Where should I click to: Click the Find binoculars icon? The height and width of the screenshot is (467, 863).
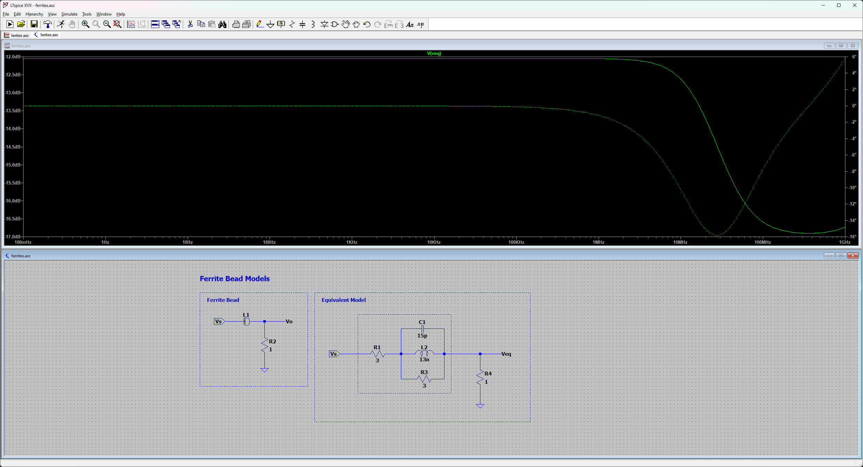click(223, 24)
